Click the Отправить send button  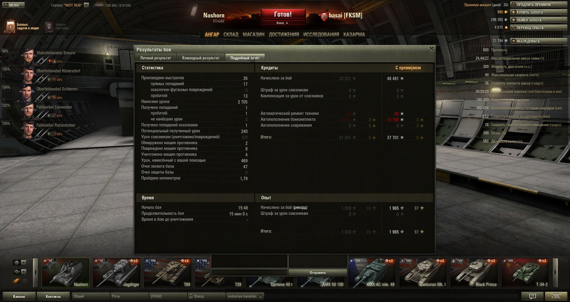pyautogui.click(x=318, y=272)
